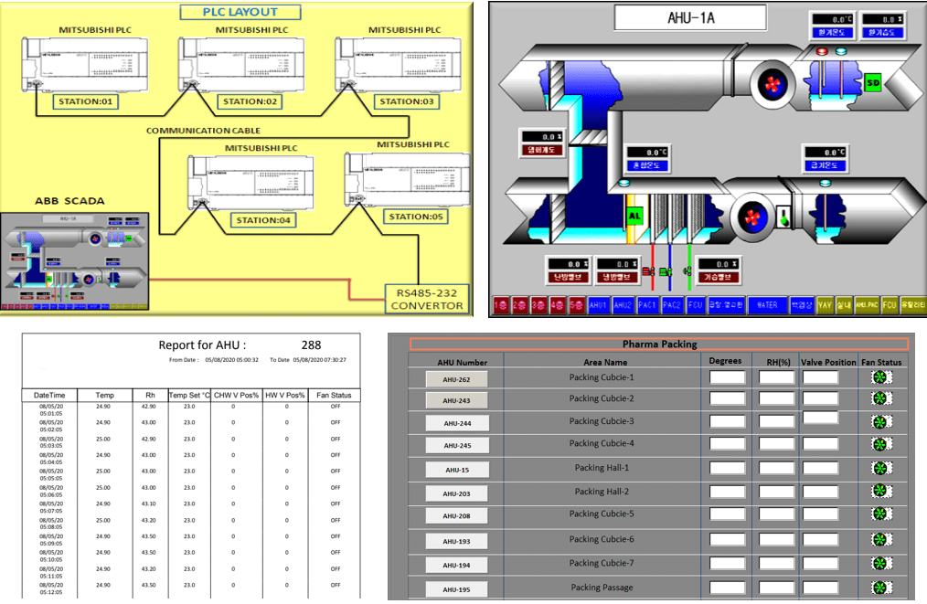Click the green AL alarm indicator

click(x=634, y=216)
